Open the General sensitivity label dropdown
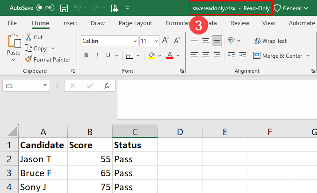Screen dimensions: 317x193 pos(292,8)
